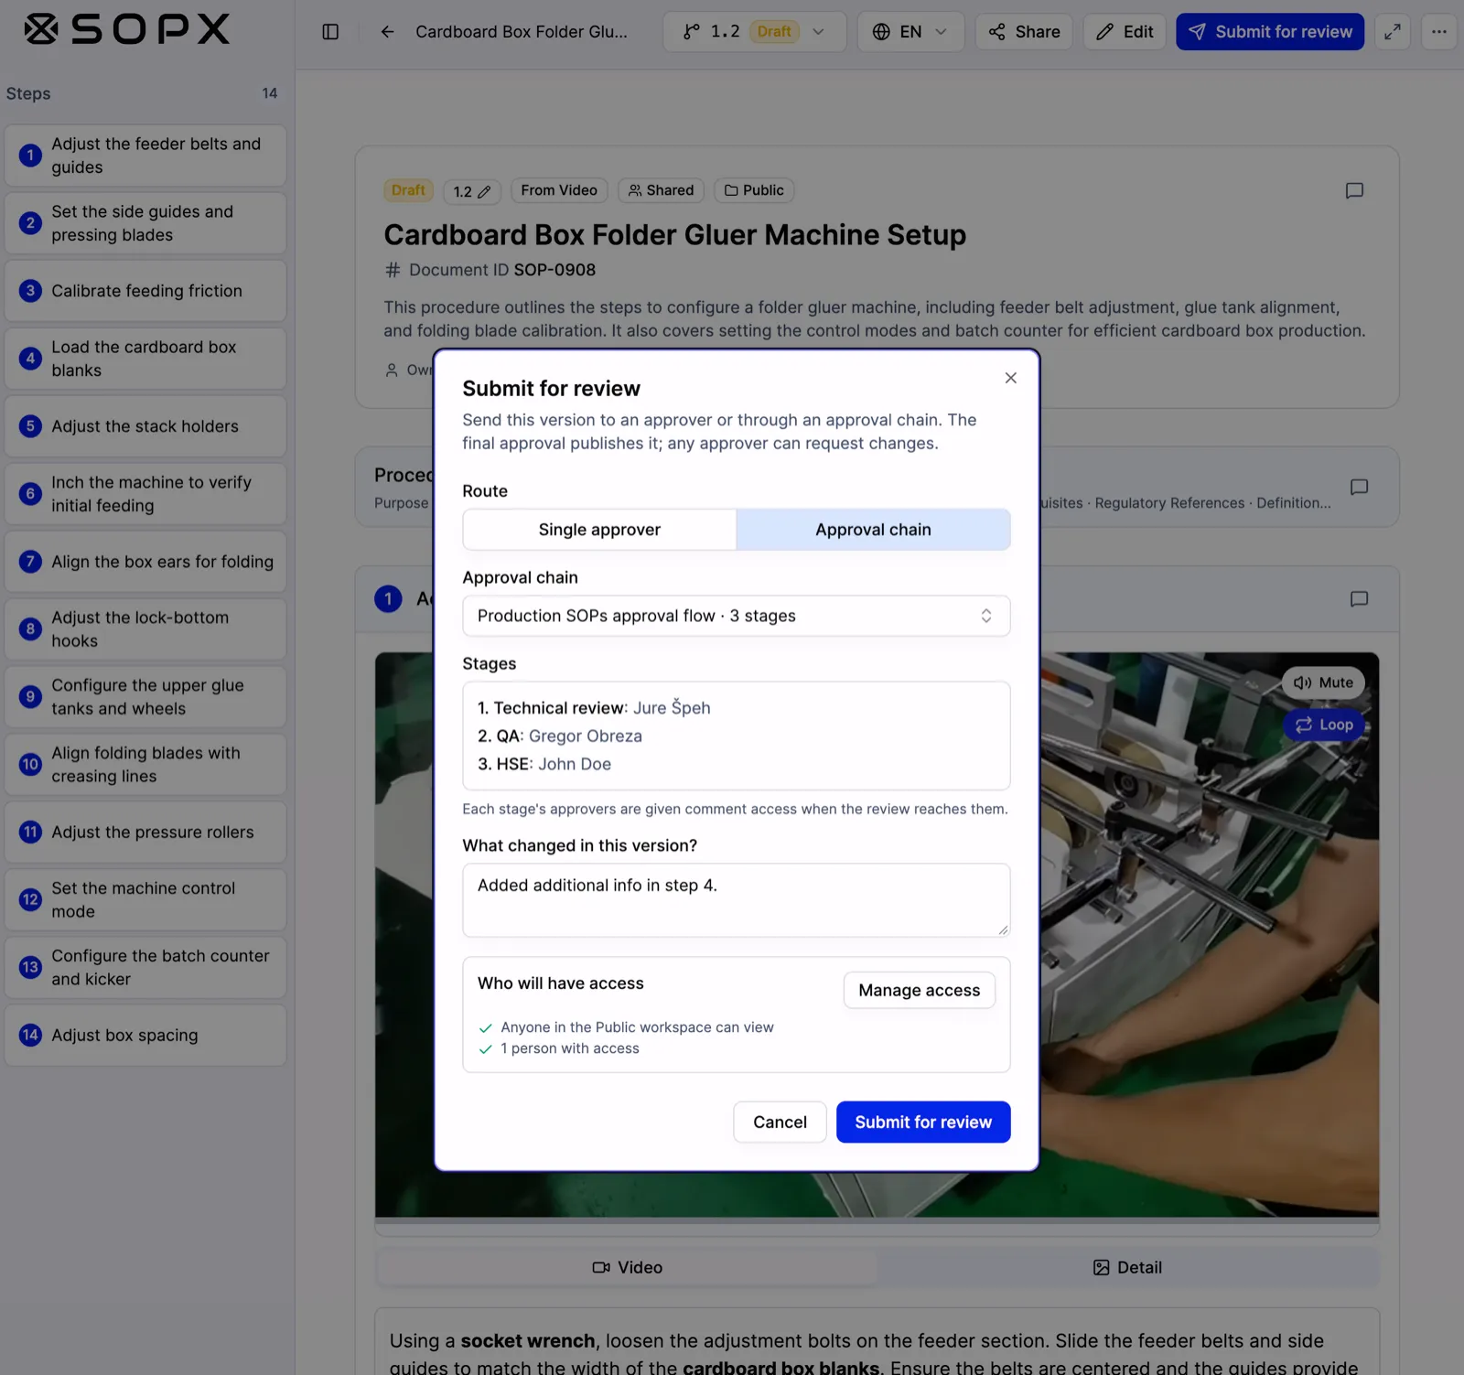Click the Cancel button in dialog
The image size is (1464, 1375).
780,1123
